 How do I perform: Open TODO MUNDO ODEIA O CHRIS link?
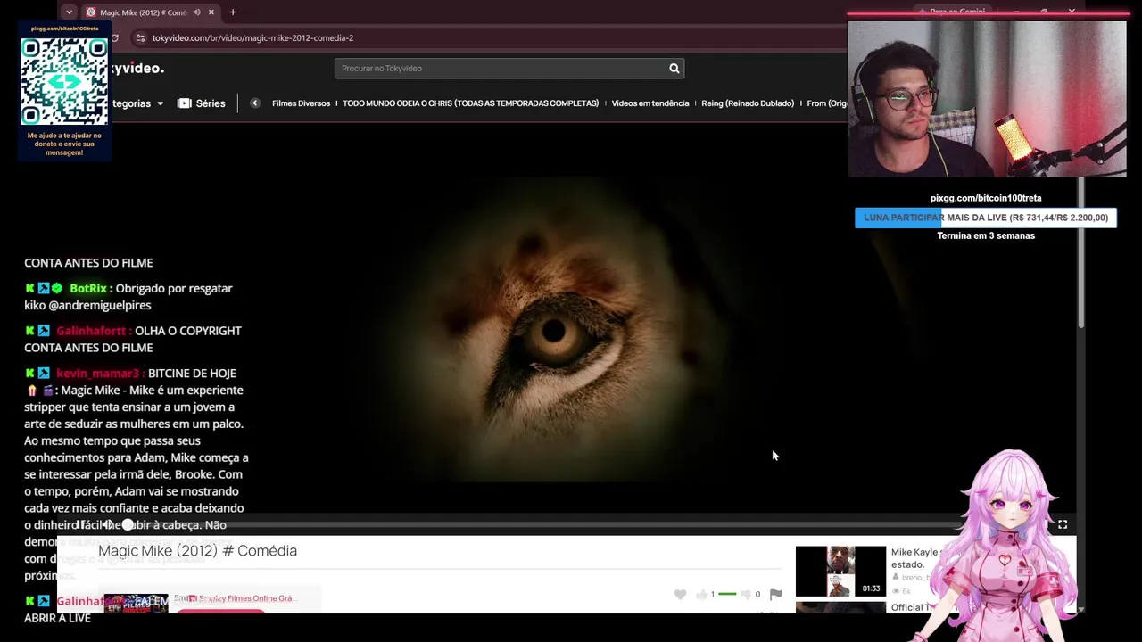tap(470, 103)
